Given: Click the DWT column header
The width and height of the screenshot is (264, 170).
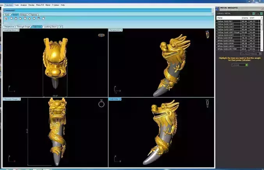Looking at the screenshot, I should (x=255, y=18).
